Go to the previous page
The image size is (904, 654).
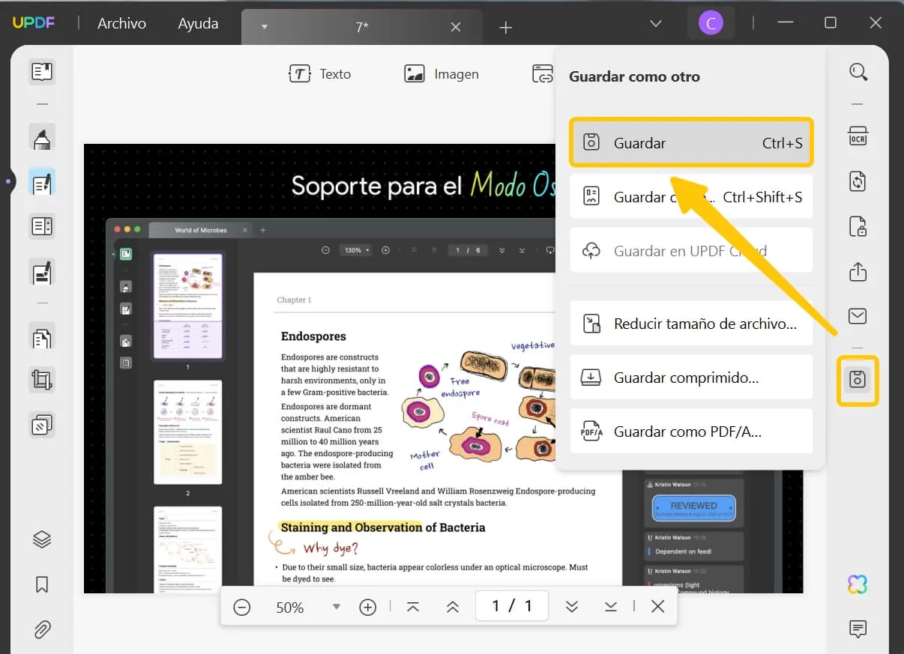(452, 607)
